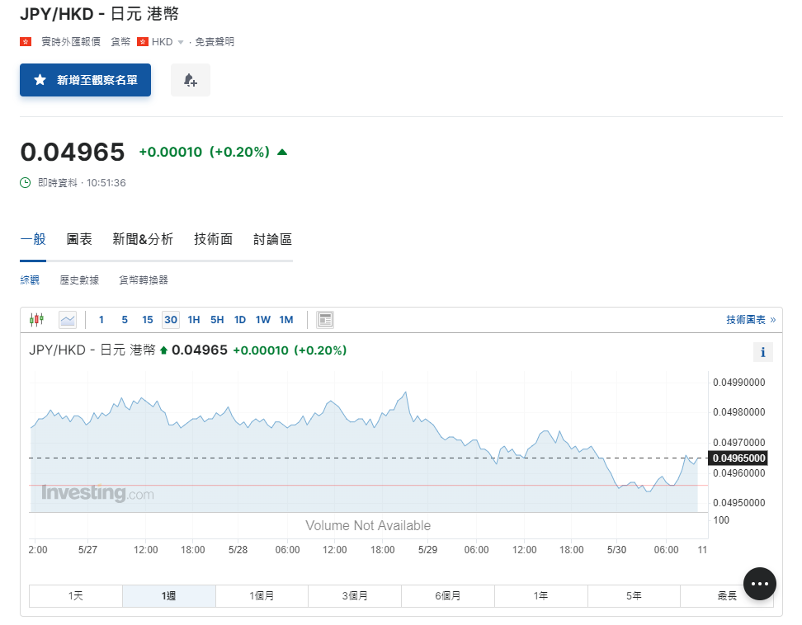Screen dimensions: 802x625
Task: Click the add alert bell icon
Action: pos(190,80)
